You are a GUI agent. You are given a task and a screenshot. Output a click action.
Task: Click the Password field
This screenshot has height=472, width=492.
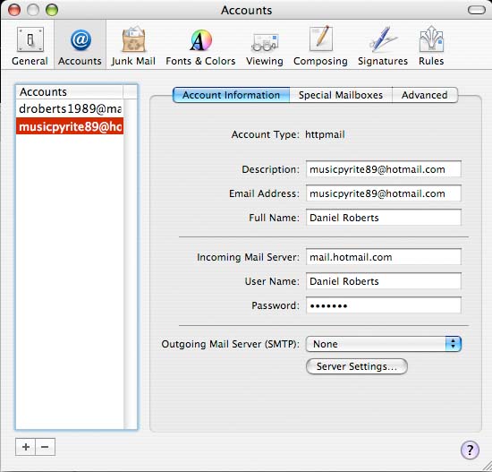click(384, 305)
